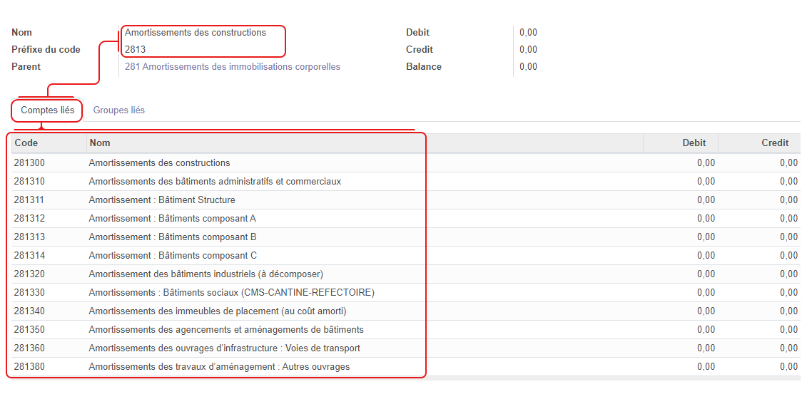Viewport: 812px width, 414px height.
Task: Open row 281313 Bâtiments composant B
Action: [406, 237]
